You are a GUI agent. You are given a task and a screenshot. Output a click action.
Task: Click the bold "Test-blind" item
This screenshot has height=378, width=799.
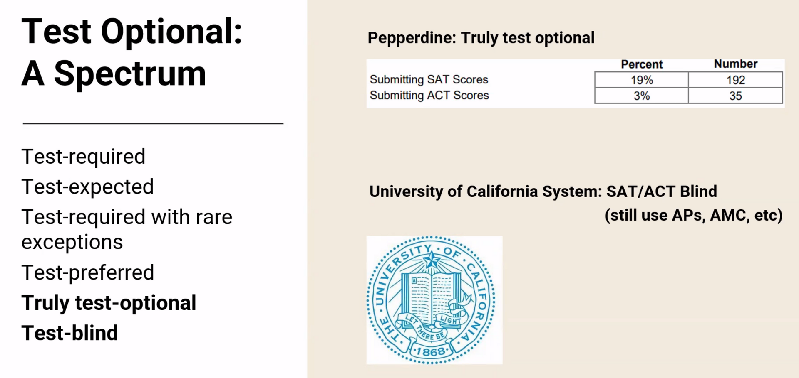click(x=70, y=333)
